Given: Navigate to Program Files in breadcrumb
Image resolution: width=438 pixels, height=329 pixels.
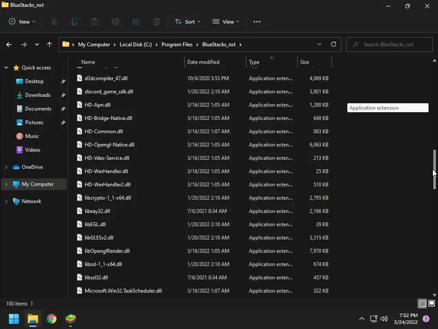Looking at the screenshot, I should pyautogui.click(x=177, y=45).
